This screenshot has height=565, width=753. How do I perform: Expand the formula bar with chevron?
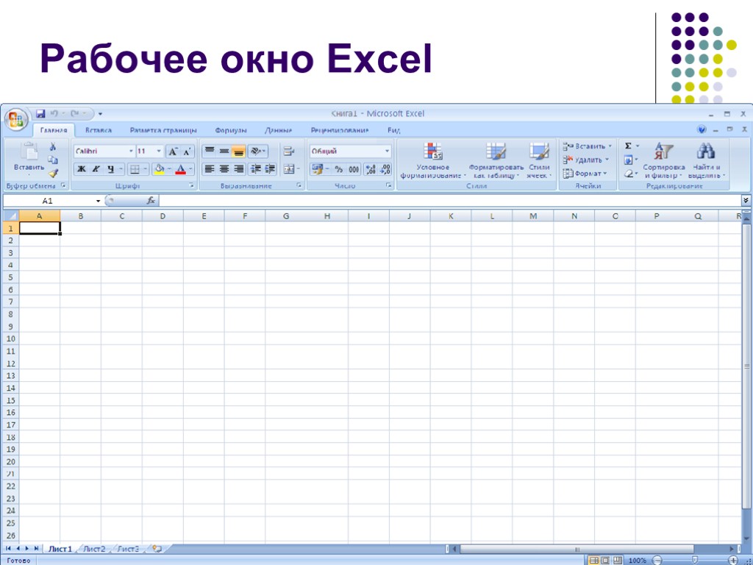pyautogui.click(x=746, y=200)
